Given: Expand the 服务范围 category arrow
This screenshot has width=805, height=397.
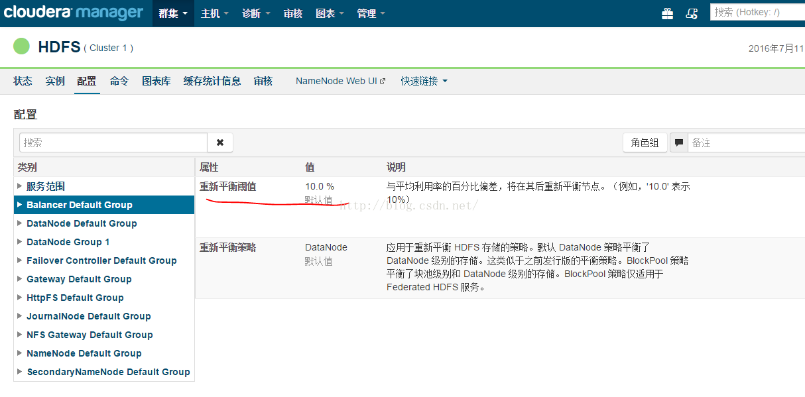Looking at the screenshot, I should (x=20, y=186).
